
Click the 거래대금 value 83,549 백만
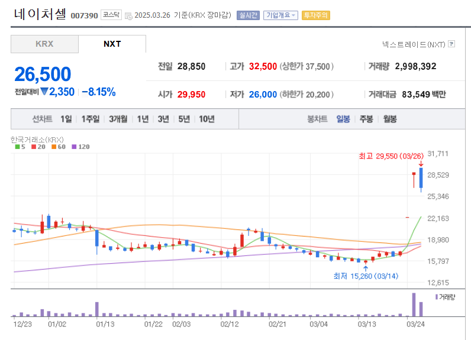(424, 95)
